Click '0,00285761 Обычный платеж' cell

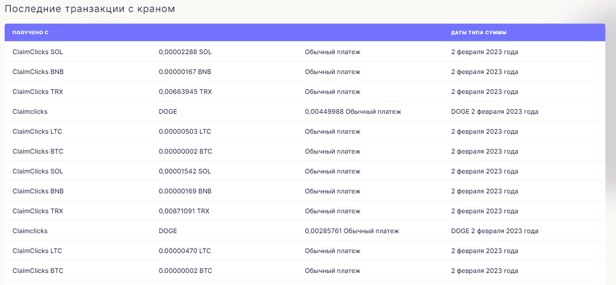coord(352,231)
